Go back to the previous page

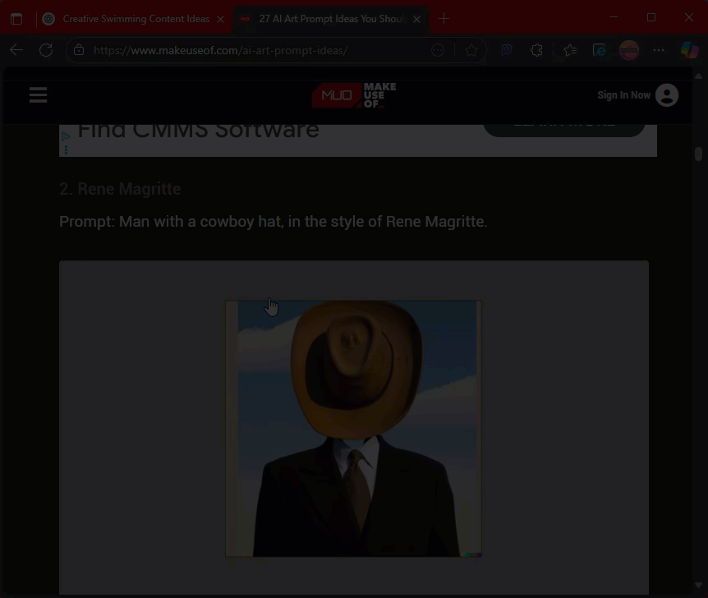pos(16,50)
